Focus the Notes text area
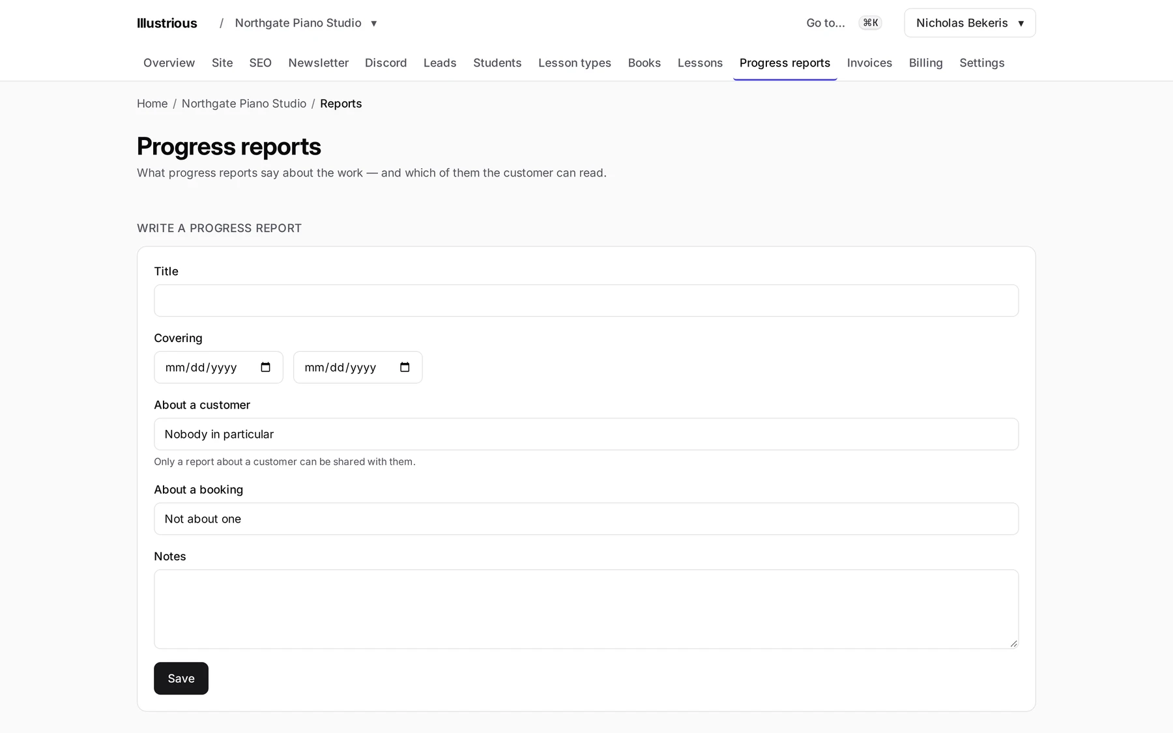This screenshot has height=733, width=1173. 586,609
